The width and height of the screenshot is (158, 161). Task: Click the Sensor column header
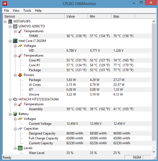click(34, 16)
